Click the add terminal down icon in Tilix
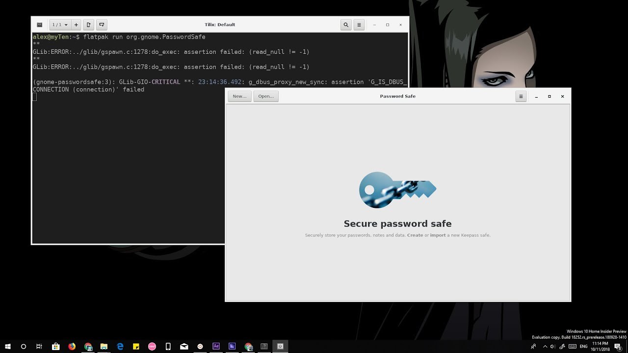 (102, 25)
